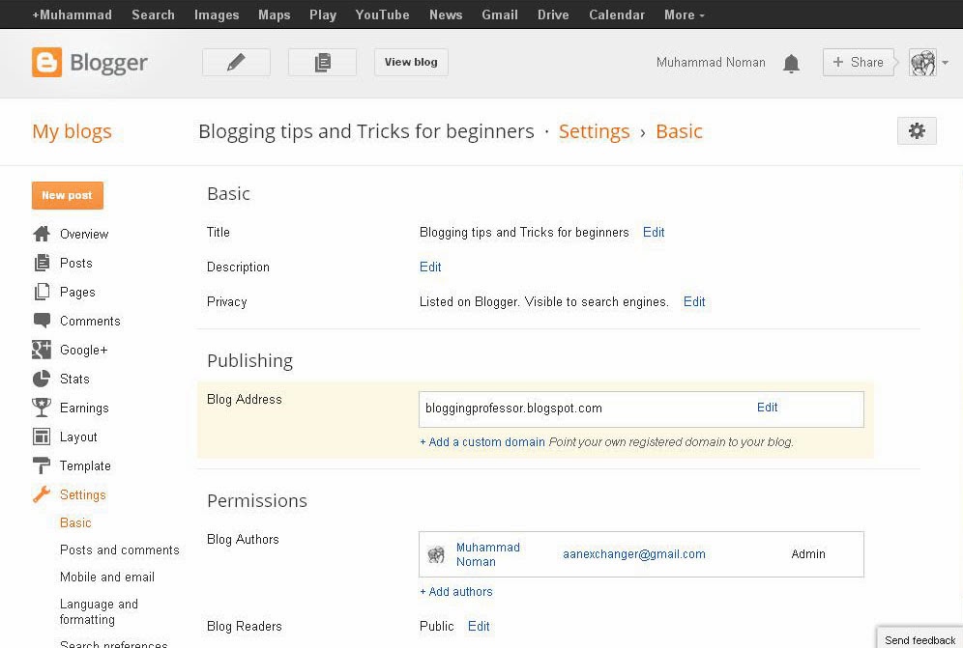
Task: Click the Settings wrench icon
Action: (42, 494)
